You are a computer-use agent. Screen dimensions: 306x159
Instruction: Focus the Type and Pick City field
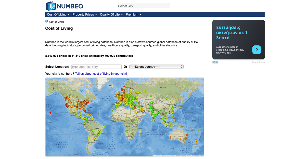(96, 67)
